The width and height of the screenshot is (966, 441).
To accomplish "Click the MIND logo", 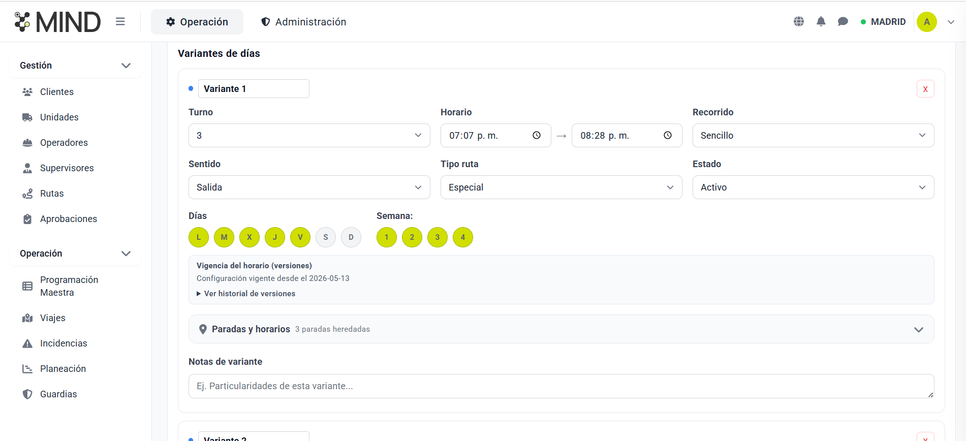I will [57, 22].
